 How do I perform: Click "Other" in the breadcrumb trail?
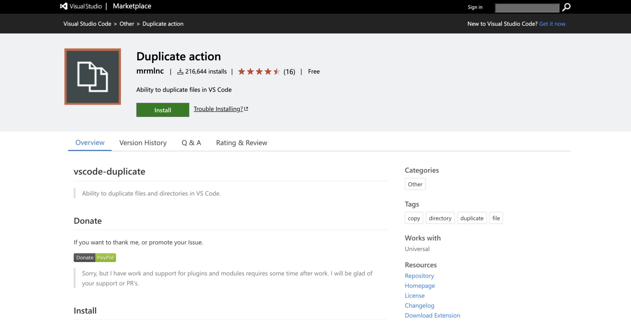coord(127,24)
